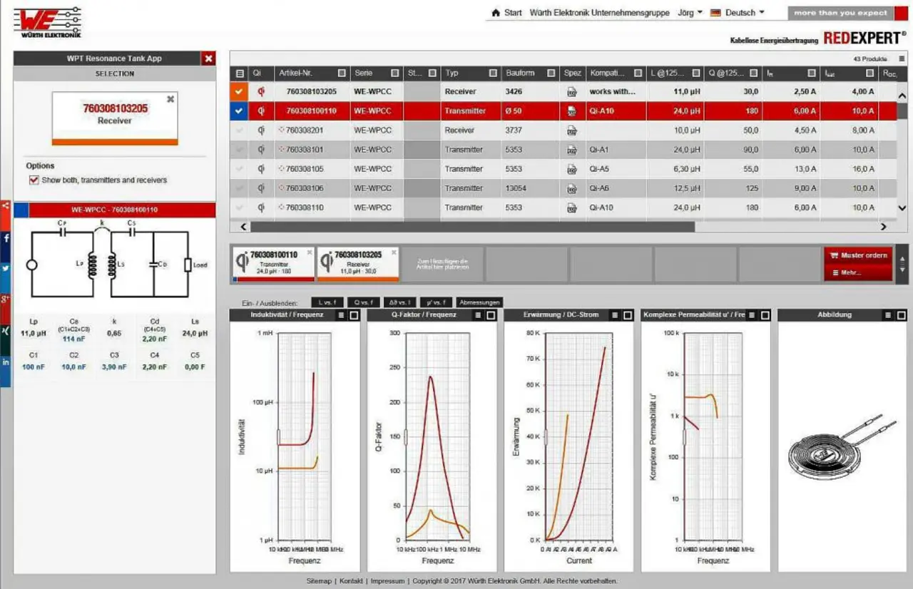Open the Erwärmung / DC-Strom chart menu icon
Screen dimensions: 913x589
(x=615, y=315)
